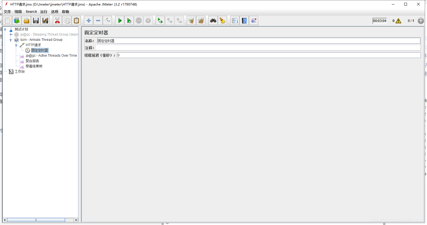Click the scrollbar left arrow
Image resolution: width=427 pixels, height=225 pixels.
[x=5, y=220]
